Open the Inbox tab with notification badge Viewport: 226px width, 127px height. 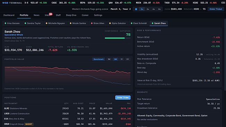click(48, 15)
